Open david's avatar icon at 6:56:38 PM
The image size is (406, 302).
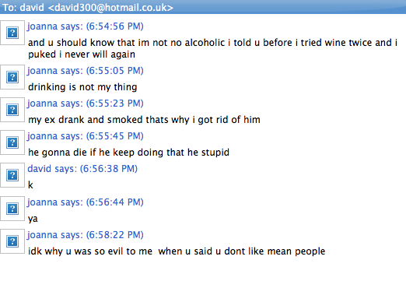tap(12, 175)
